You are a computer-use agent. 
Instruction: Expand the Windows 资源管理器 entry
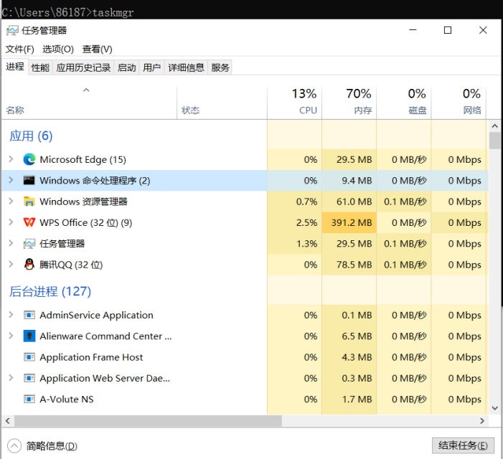click(x=11, y=201)
